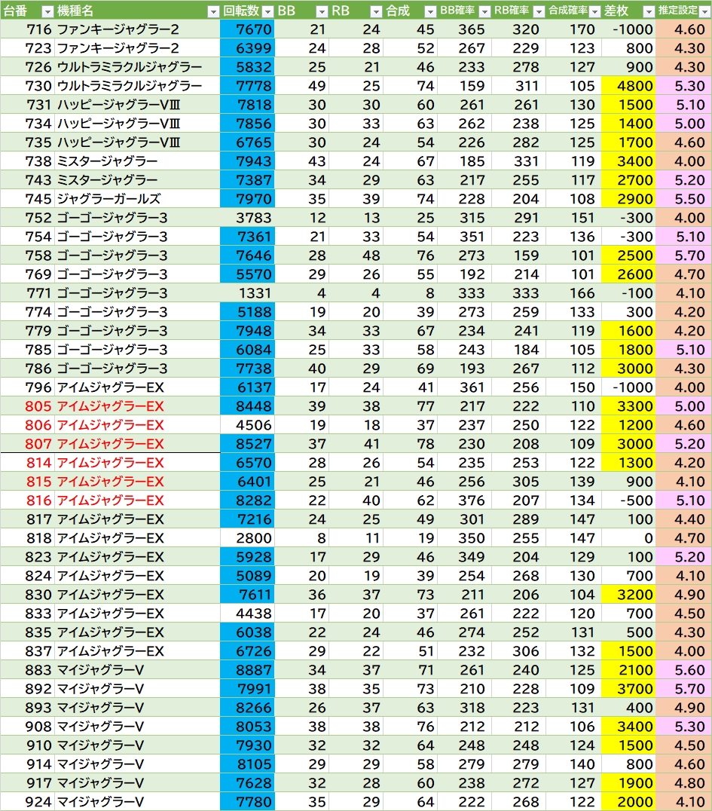Click the 3783 rotation count cell
The width and height of the screenshot is (712, 811).
coord(247,218)
